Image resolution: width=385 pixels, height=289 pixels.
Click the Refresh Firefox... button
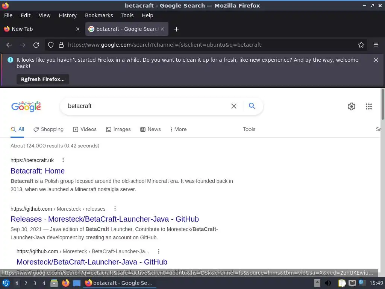pyautogui.click(x=43, y=79)
